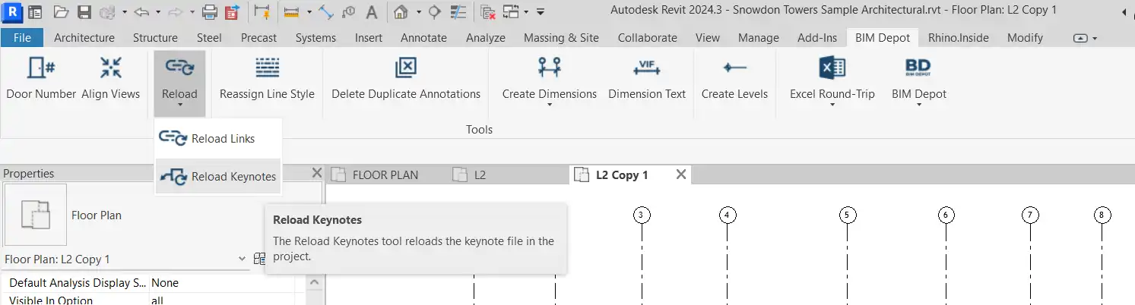The width and height of the screenshot is (1135, 305).
Task: Click the Undo arrow icon
Action: click(x=141, y=11)
